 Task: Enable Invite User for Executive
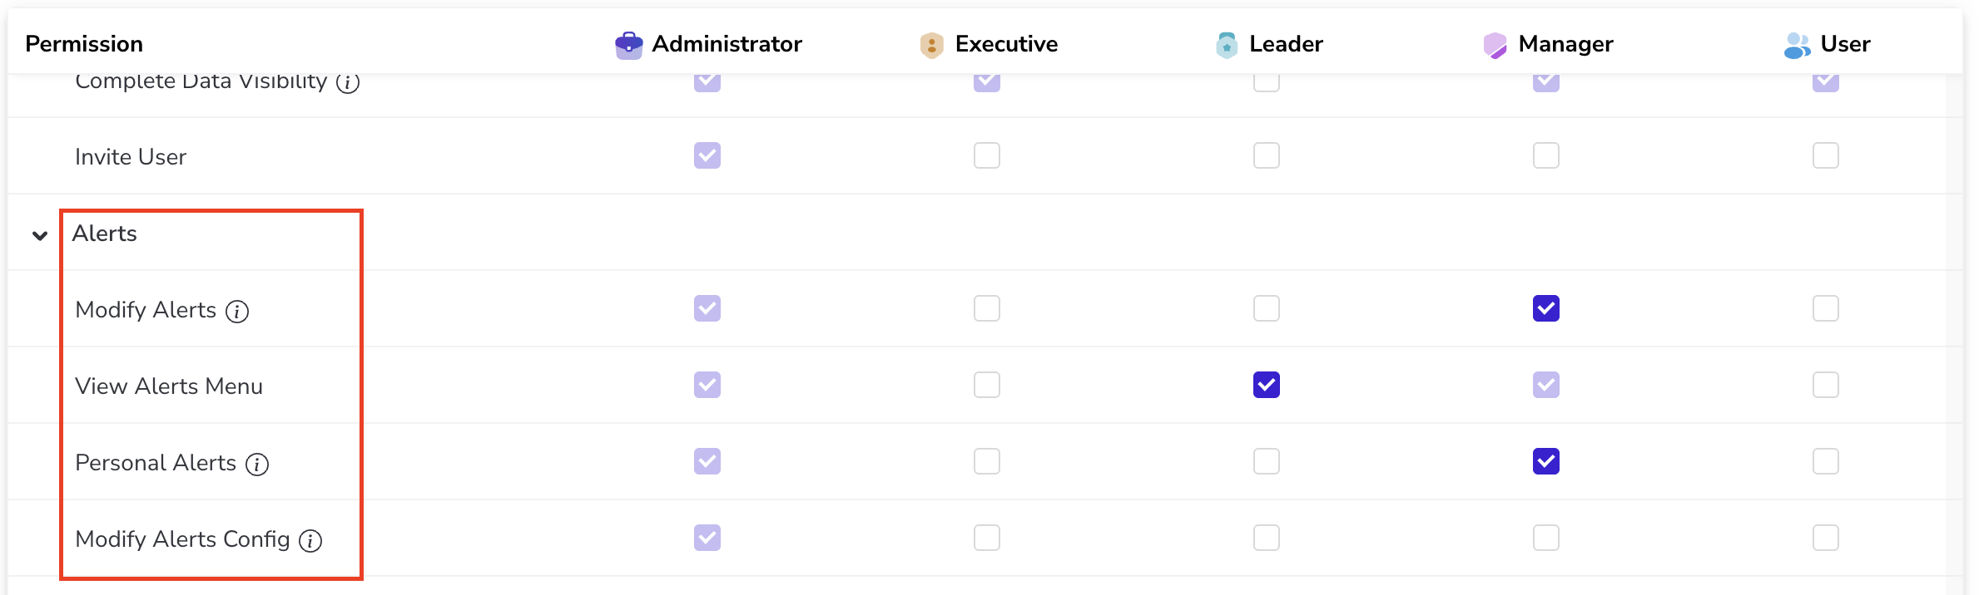(986, 156)
